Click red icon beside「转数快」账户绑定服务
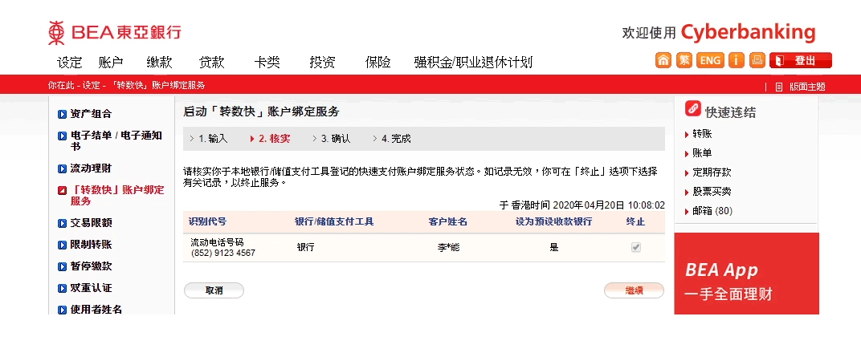Screen dimensions: 861x361 [63, 190]
